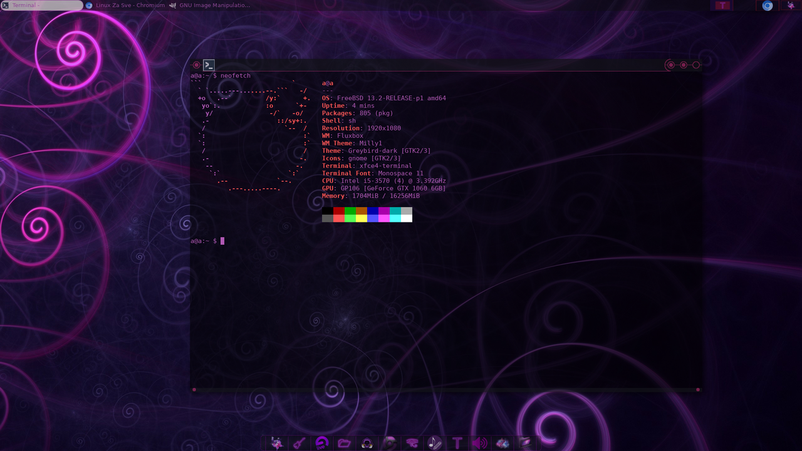Click the 'Resolution: 1920x1080' line
This screenshot has width=802, height=451.
click(x=362, y=128)
